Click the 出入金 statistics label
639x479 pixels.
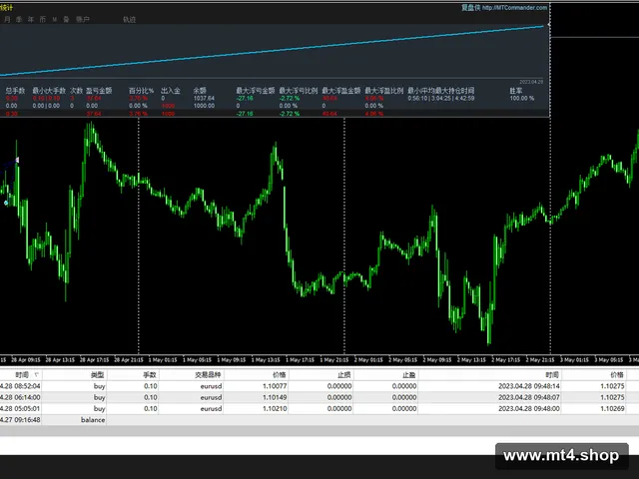coord(171,91)
